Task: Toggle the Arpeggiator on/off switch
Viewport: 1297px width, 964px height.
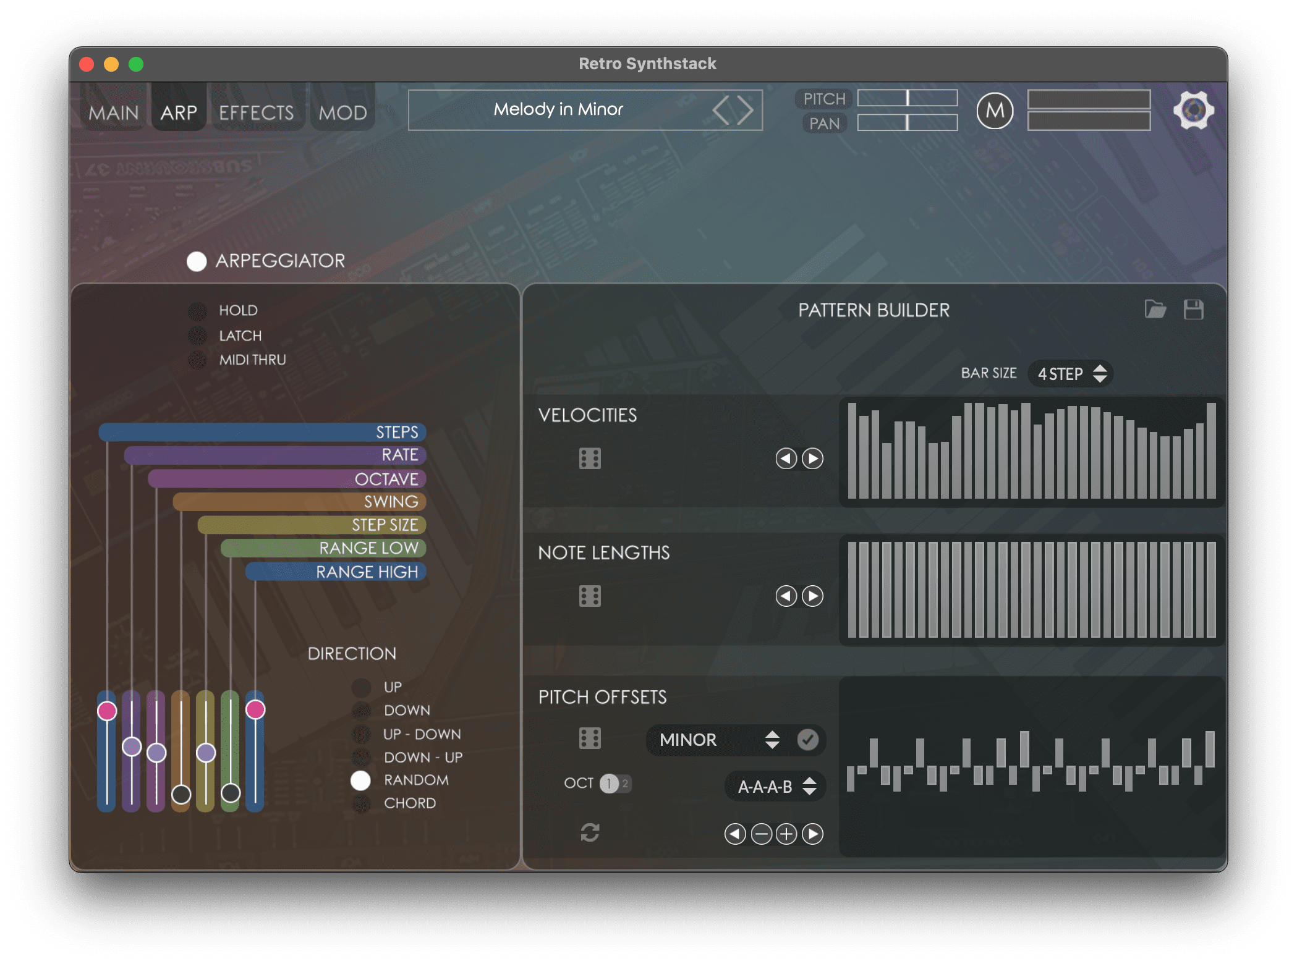Action: coord(197,261)
